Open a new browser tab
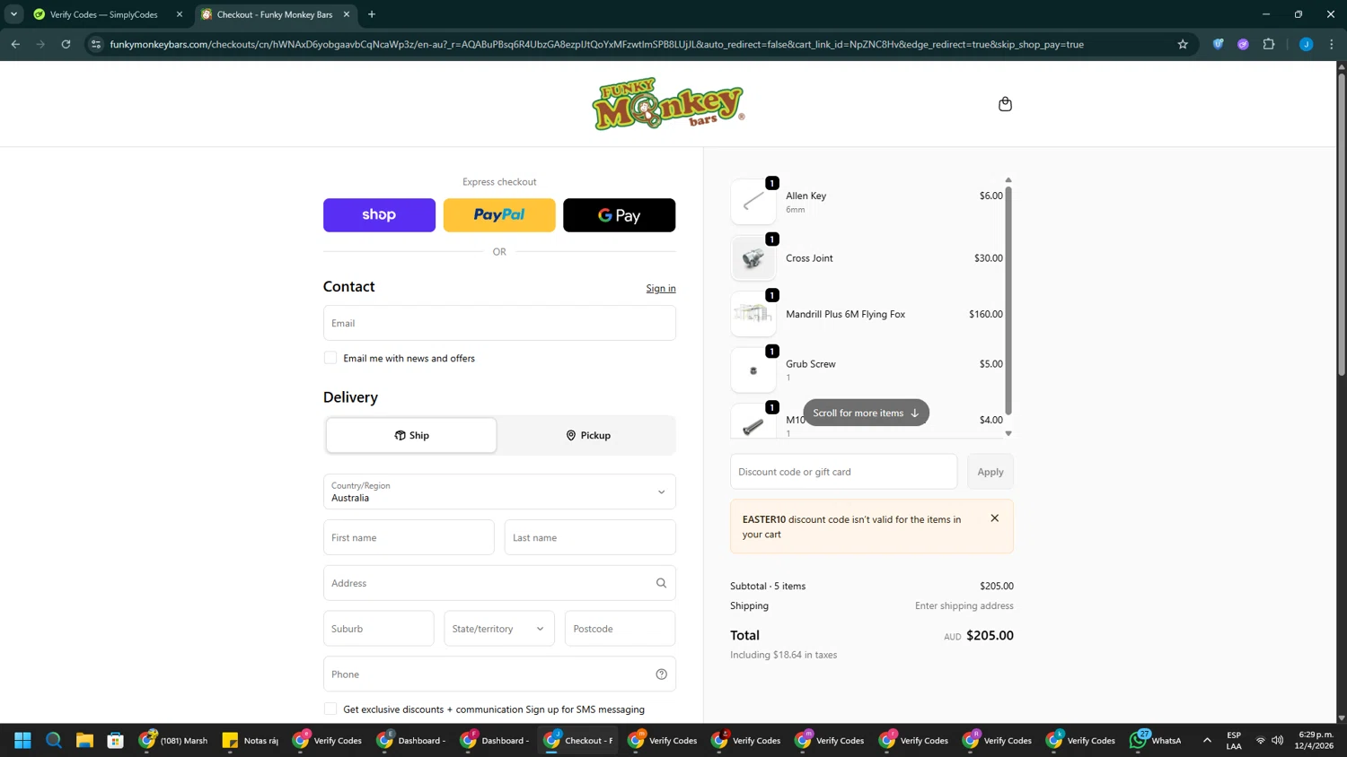Image resolution: width=1347 pixels, height=757 pixels. pyautogui.click(x=372, y=14)
